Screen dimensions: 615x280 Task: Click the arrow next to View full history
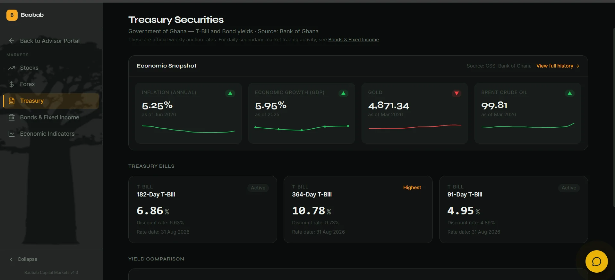pyautogui.click(x=577, y=66)
